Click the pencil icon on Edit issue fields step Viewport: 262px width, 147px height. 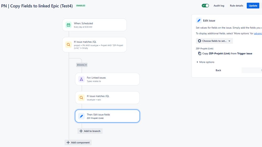point(81,116)
